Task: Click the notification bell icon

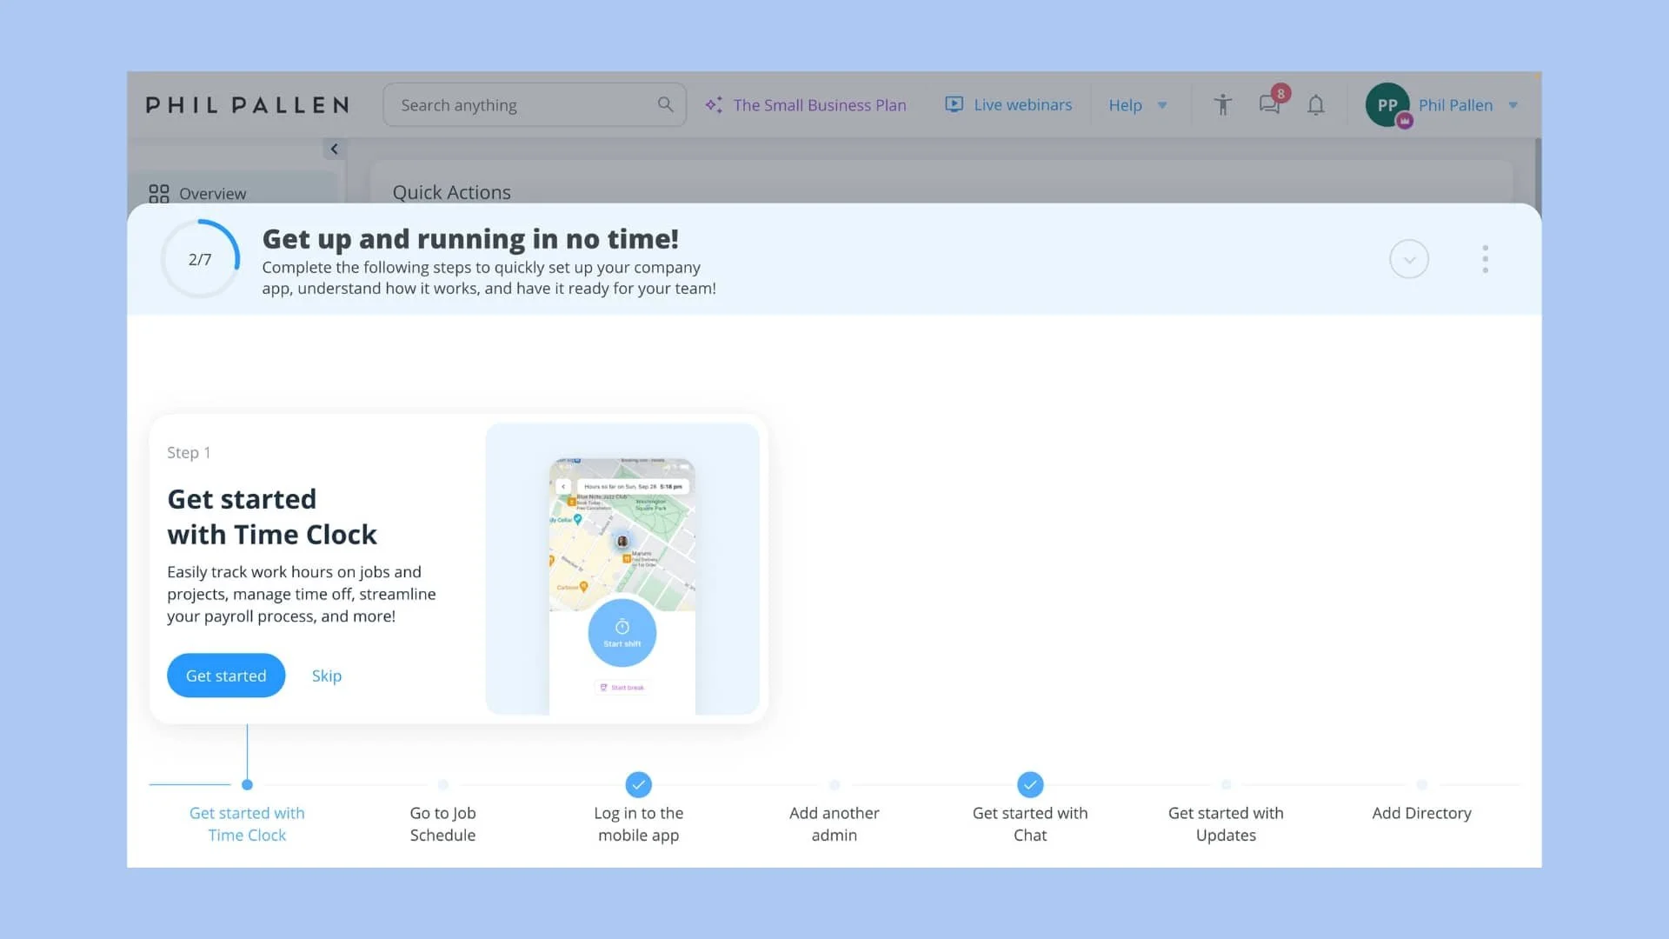Action: [x=1315, y=105]
